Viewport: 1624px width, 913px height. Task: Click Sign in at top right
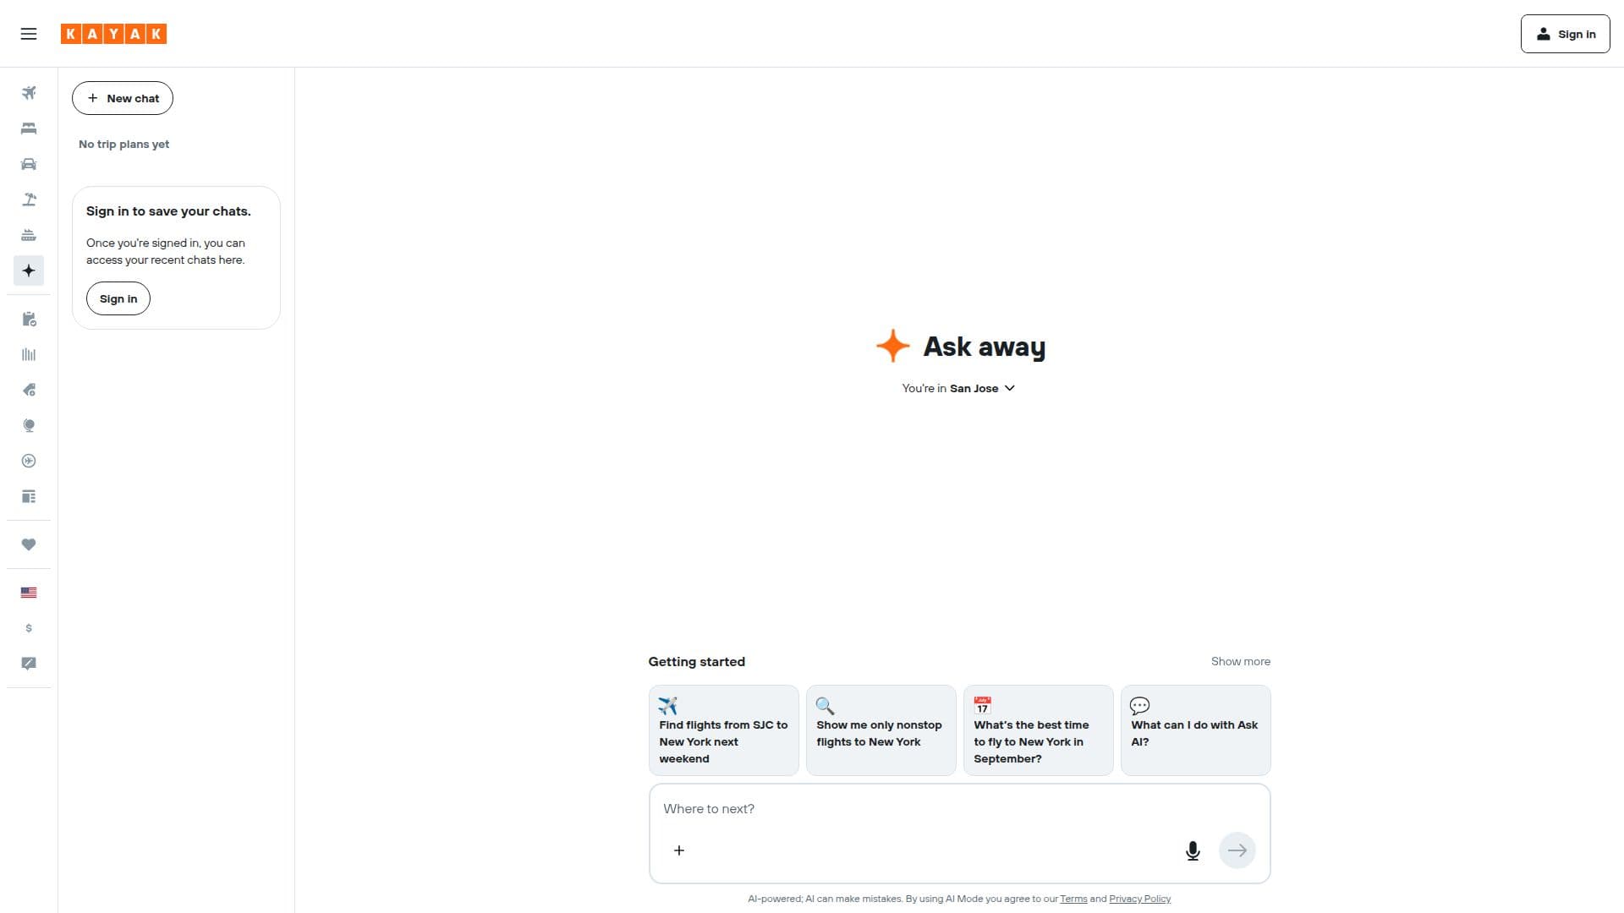pos(1565,34)
